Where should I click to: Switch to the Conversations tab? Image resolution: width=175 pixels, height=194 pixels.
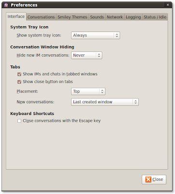pyautogui.click(x=41, y=17)
